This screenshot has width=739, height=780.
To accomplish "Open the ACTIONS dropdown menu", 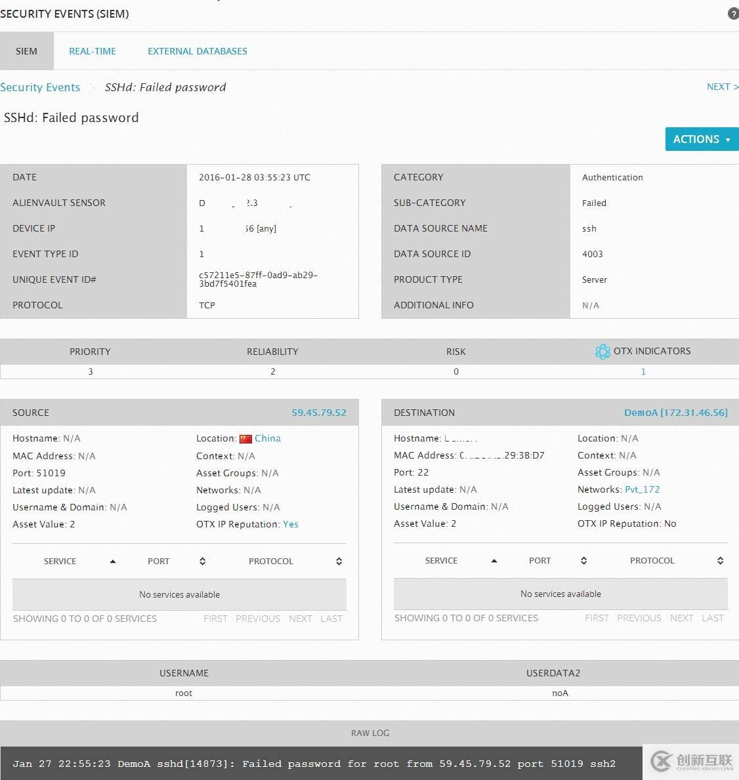I will click(x=701, y=139).
